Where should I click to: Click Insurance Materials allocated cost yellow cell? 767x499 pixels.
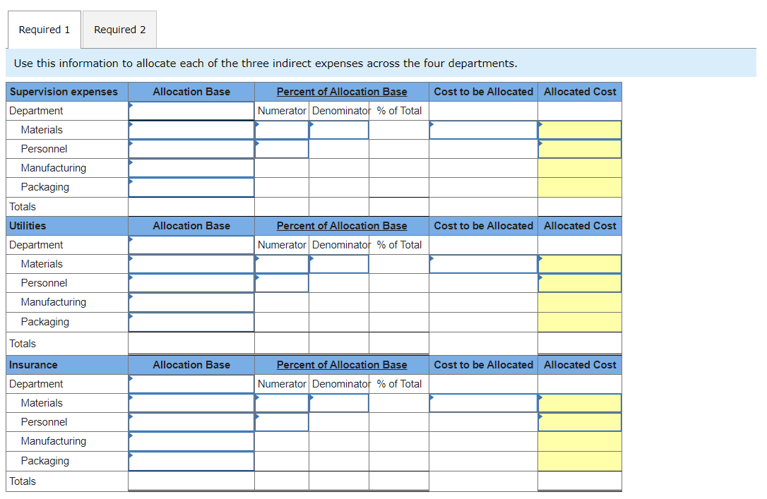(580, 403)
